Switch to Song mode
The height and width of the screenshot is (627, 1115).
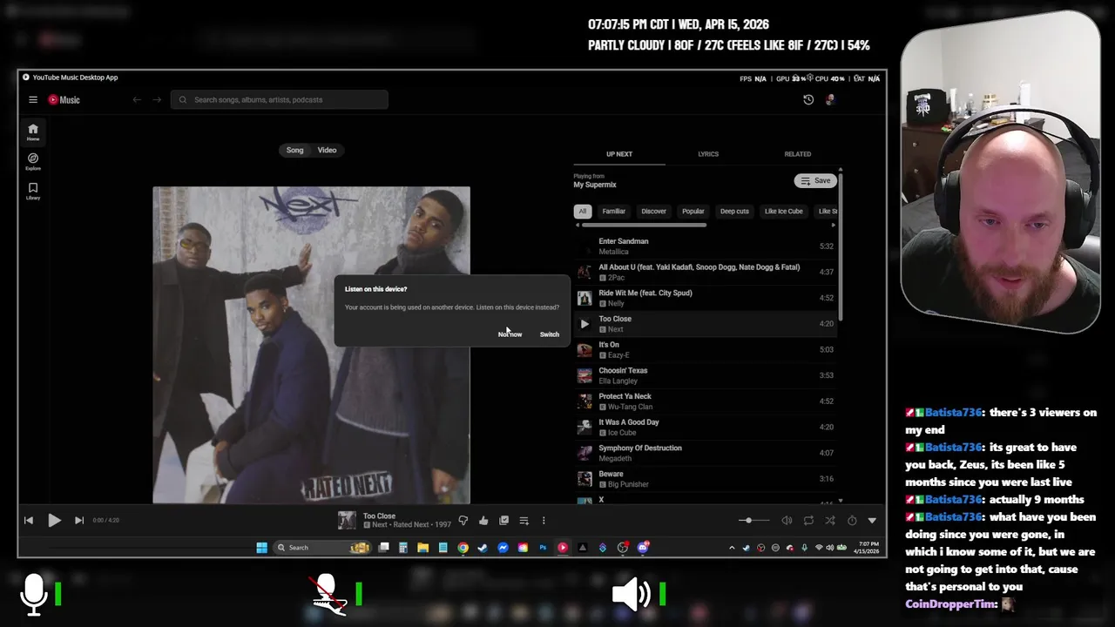(295, 151)
